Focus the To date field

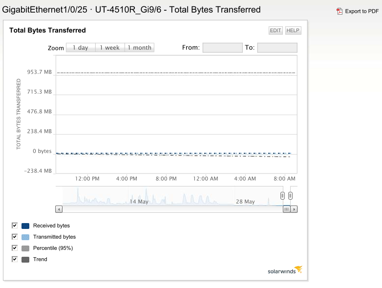click(277, 48)
